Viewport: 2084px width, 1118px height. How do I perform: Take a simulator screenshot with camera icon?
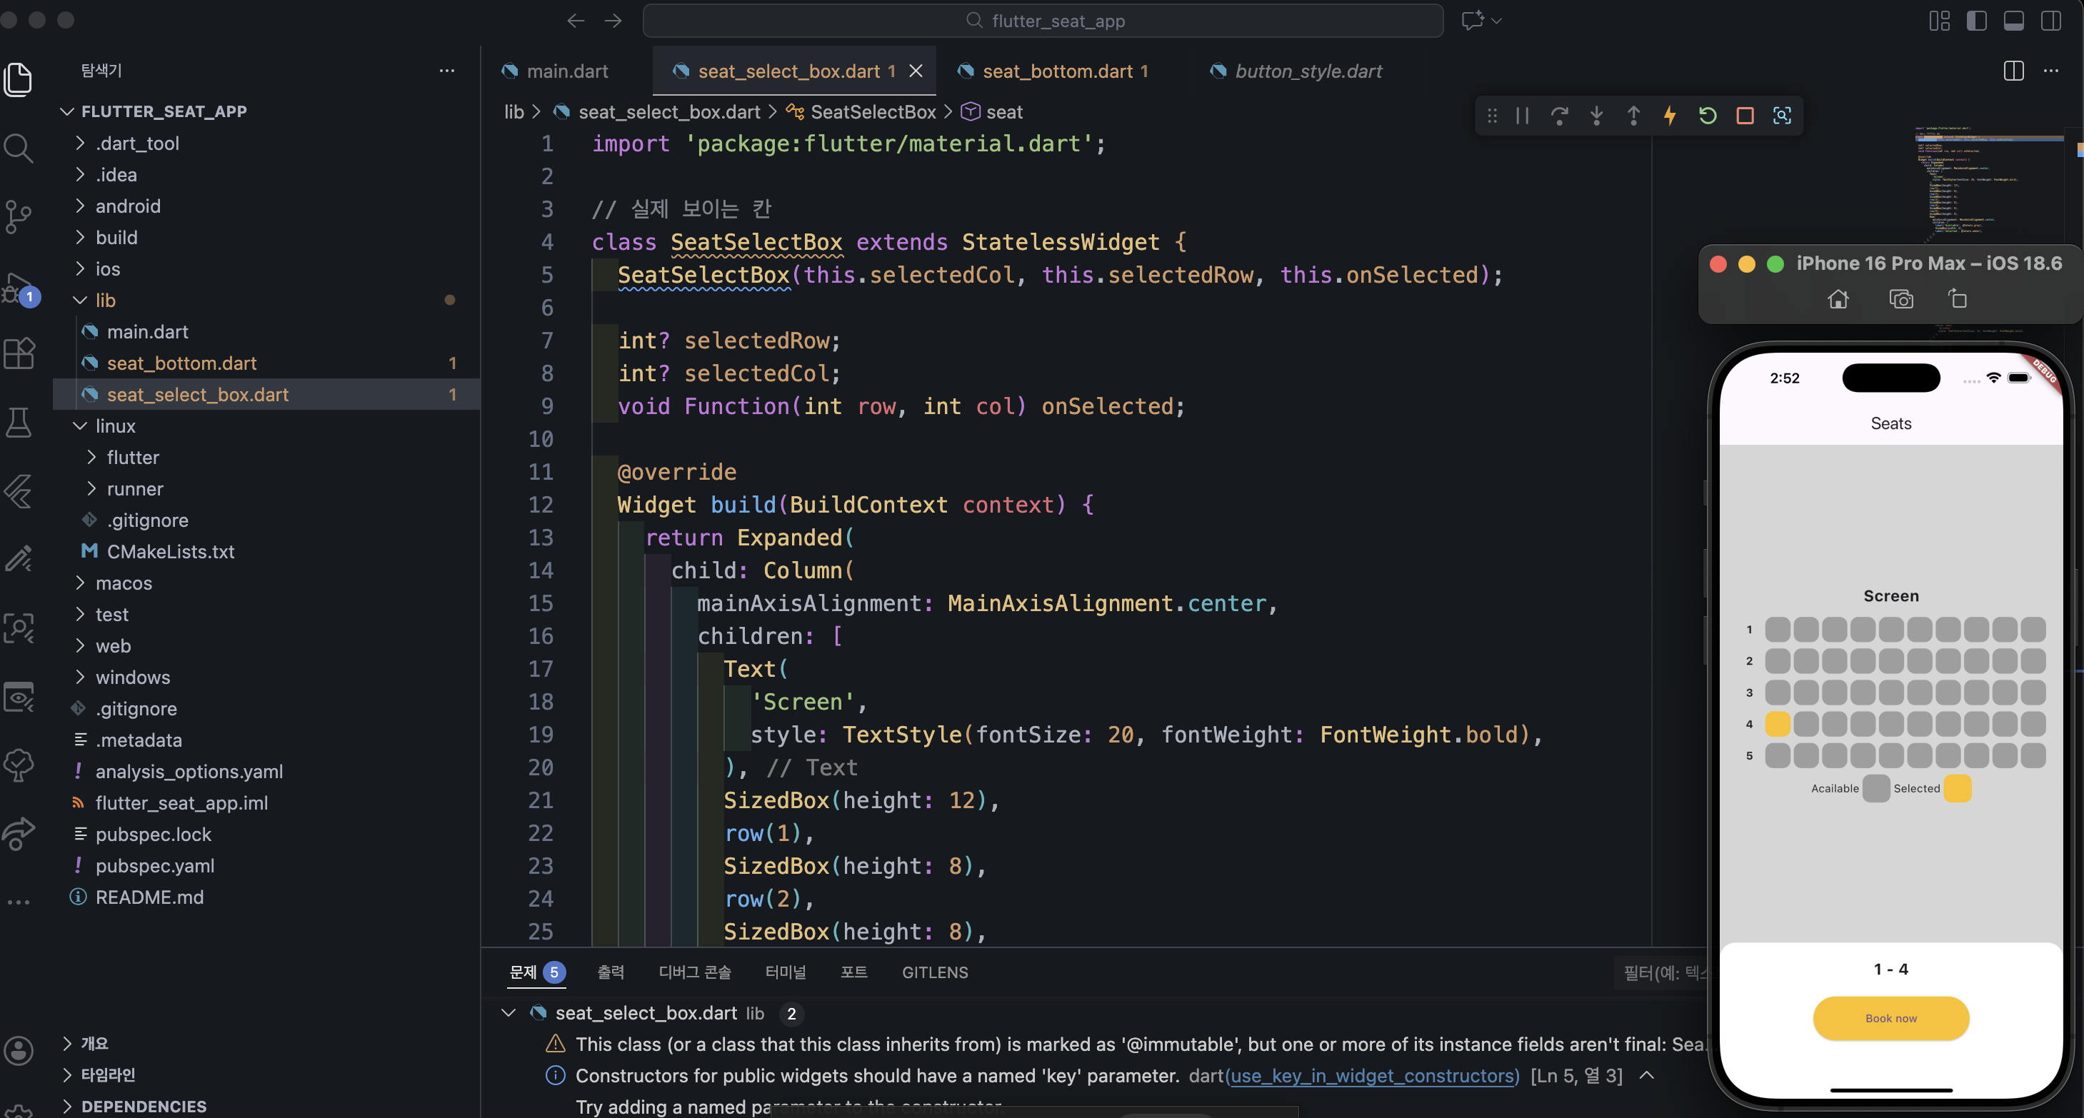1901,299
